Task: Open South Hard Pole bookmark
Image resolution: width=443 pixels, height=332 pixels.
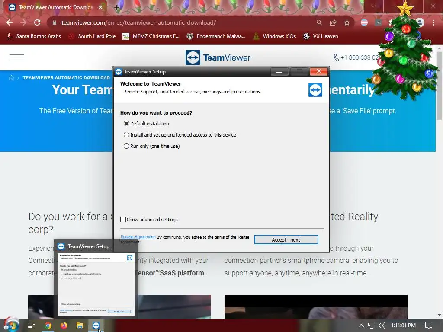Action: pyautogui.click(x=93, y=36)
